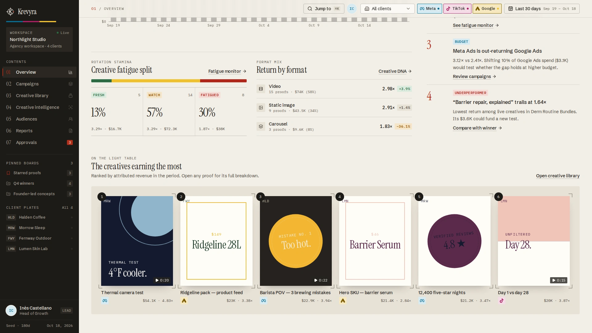Toggle the TikTok channel filter
The width and height of the screenshot is (592, 333).
(x=457, y=9)
